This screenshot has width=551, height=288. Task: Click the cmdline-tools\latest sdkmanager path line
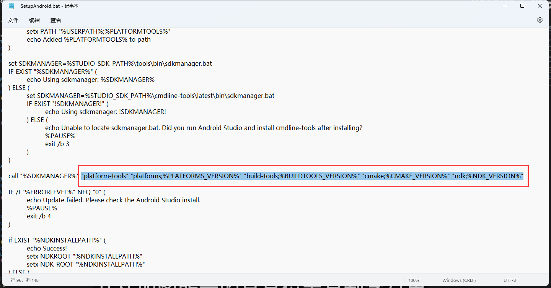pyautogui.click(x=150, y=96)
